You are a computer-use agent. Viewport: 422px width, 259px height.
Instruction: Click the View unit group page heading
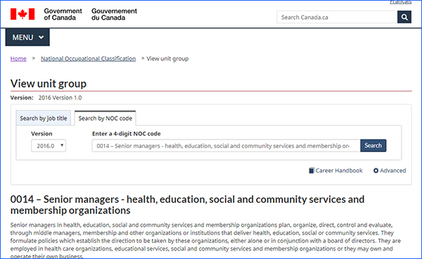pos(49,84)
